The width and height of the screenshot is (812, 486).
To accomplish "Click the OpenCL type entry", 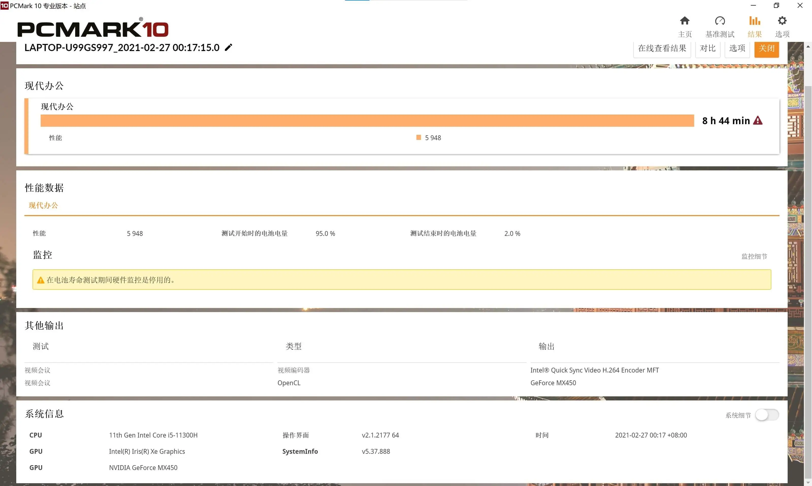I will pyautogui.click(x=289, y=383).
